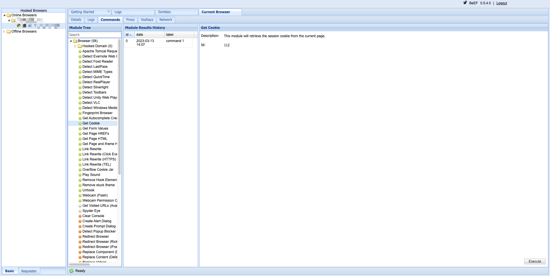
Task: Click orange status dot of Clear Console
Action: coord(80,216)
